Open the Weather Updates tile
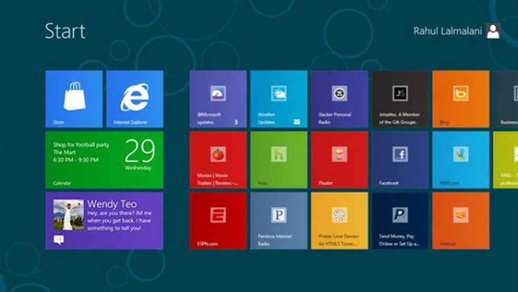The width and height of the screenshot is (518, 292). [x=279, y=99]
